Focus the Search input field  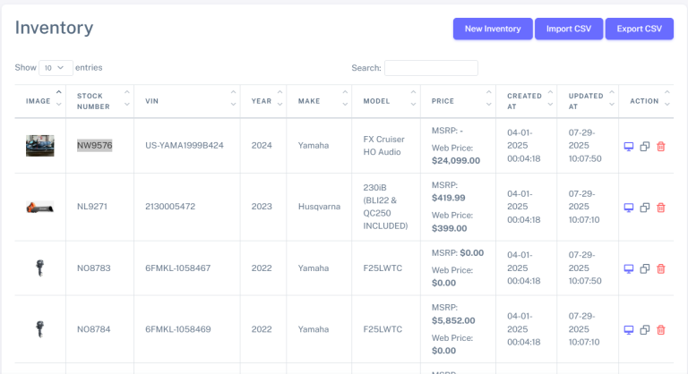(431, 68)
